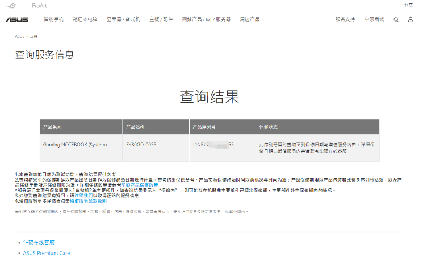Click the search magnifier icon
Image resolution: width=423 pixels, height=261 pixels.
point(396,19)
